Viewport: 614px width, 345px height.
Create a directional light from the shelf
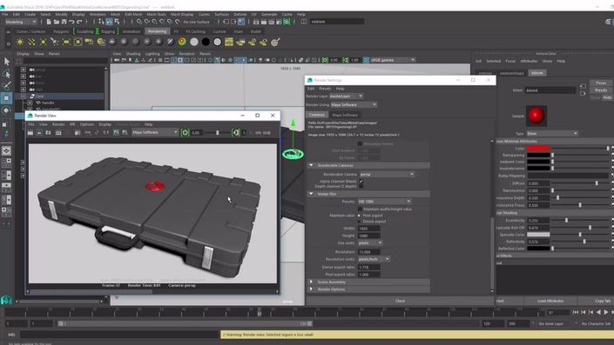pyautogui.click(x=31, y=42)
